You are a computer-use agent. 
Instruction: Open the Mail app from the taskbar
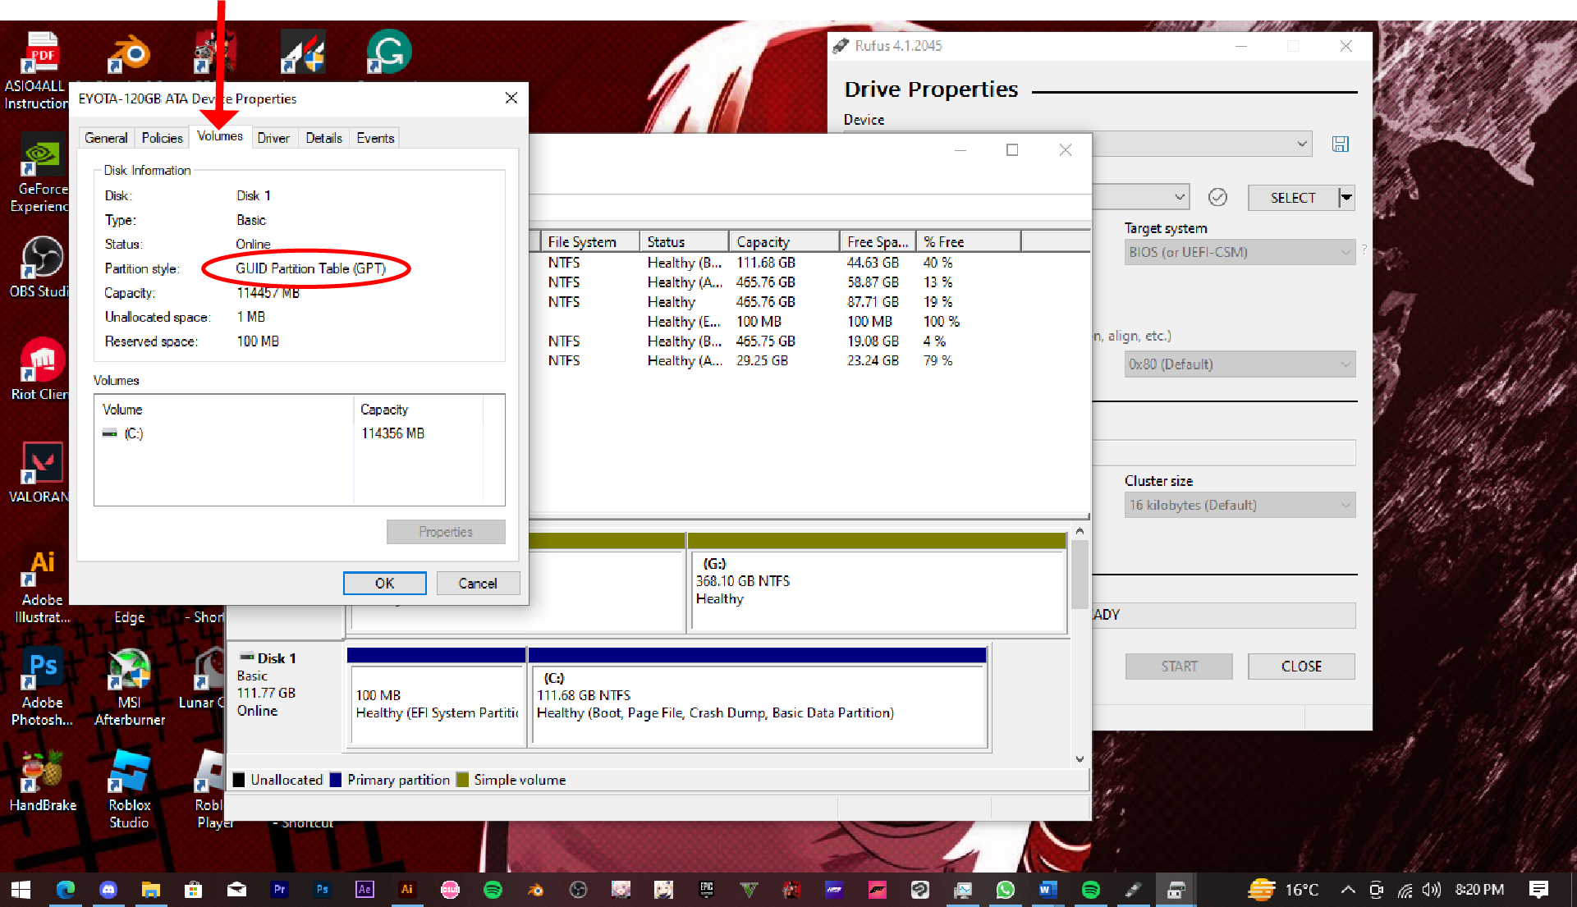pos(236,890)
